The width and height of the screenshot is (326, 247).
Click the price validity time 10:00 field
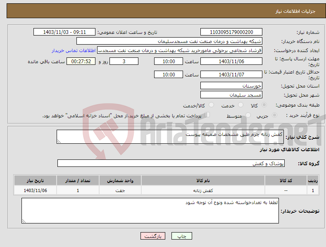pos(169,74)
